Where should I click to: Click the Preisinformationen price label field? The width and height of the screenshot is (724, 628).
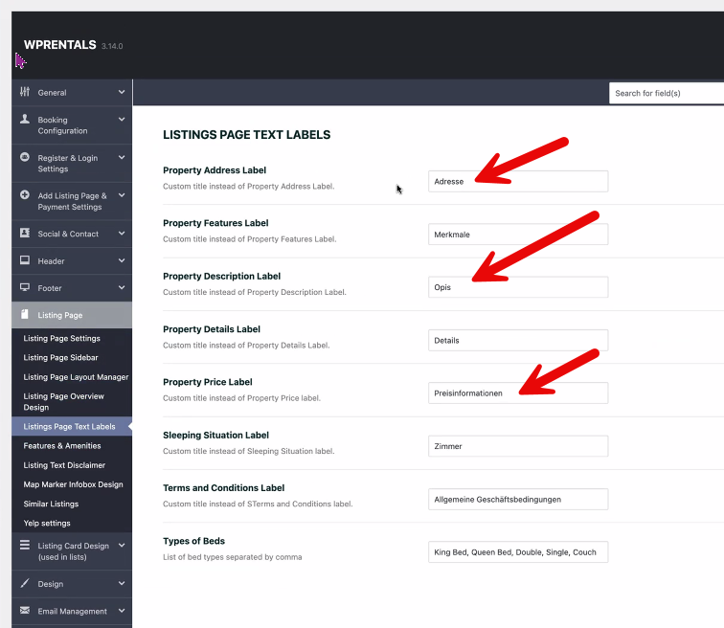518,393
